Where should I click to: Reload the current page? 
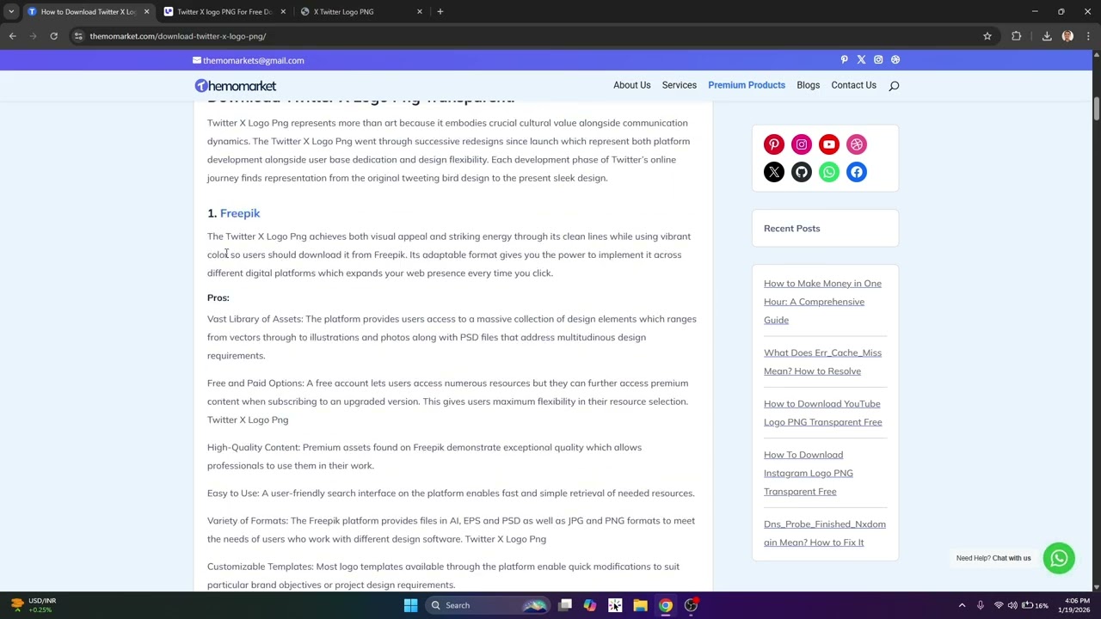coord(53,36)
